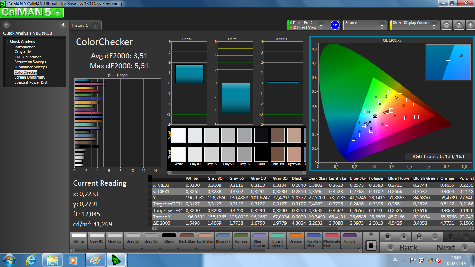Screen dimensions: 475x267
Task: Add a new history tab with plus
Action: 95,25
